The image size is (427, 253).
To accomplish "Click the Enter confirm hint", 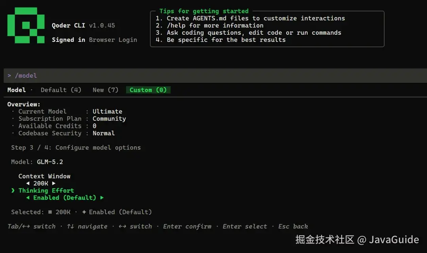I will 187,227.
